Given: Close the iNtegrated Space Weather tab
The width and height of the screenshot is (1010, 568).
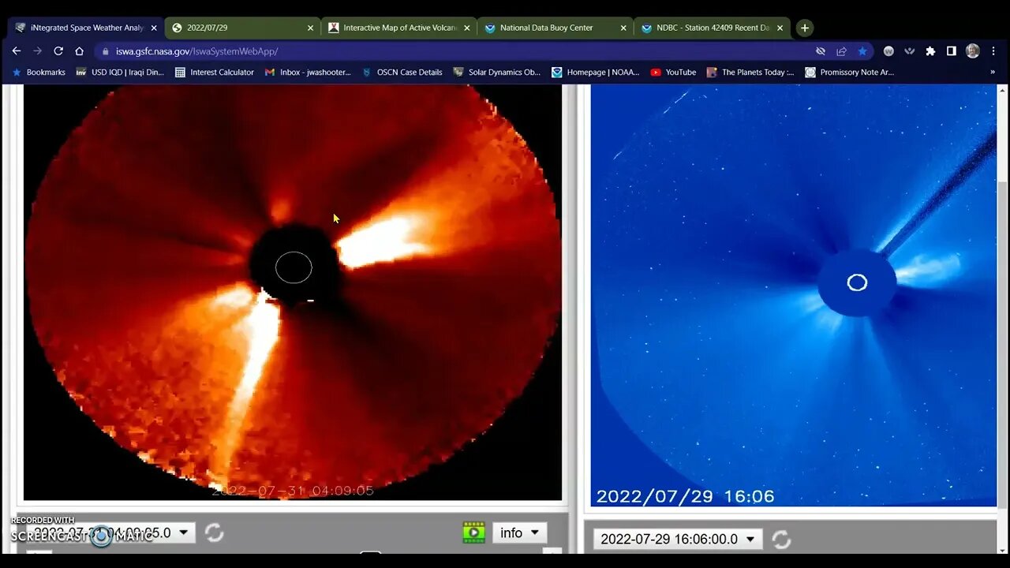Looking at the screenshot, I should point(154,28).
